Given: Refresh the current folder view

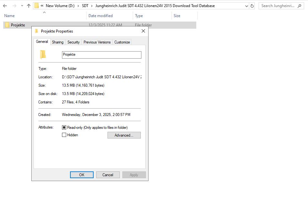Looking at the screenshot, I should tap(252, 6).
